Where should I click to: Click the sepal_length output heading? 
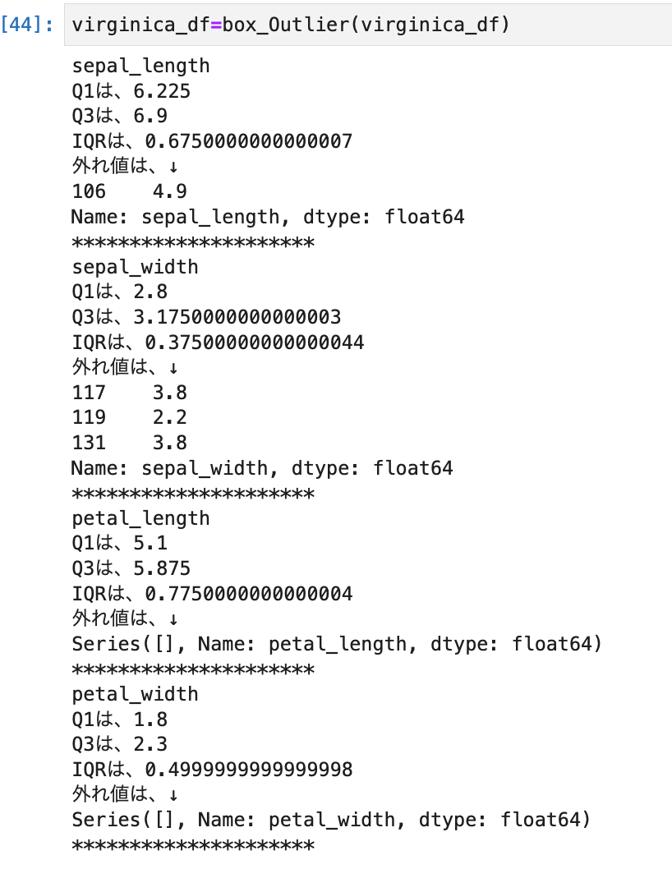point(140,66)
